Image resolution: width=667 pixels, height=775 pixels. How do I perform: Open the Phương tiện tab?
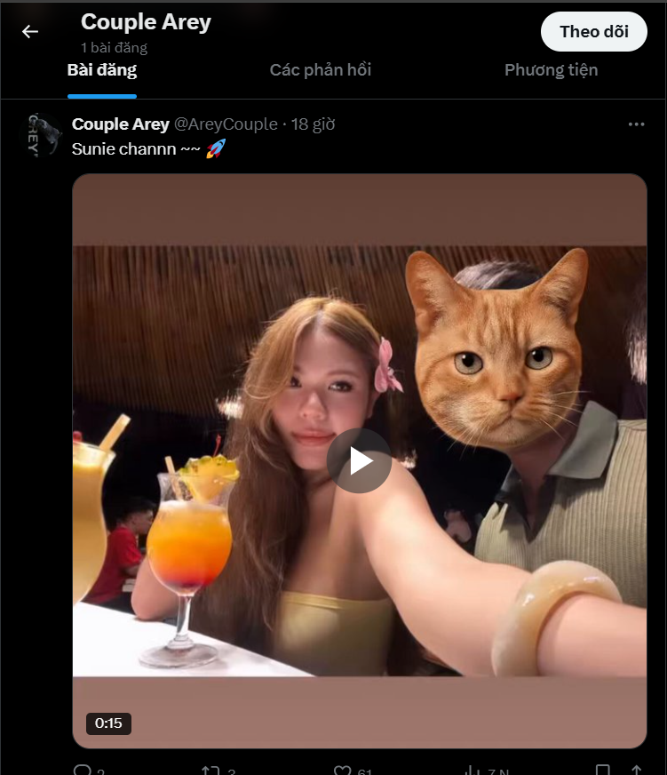click(552, 69)
